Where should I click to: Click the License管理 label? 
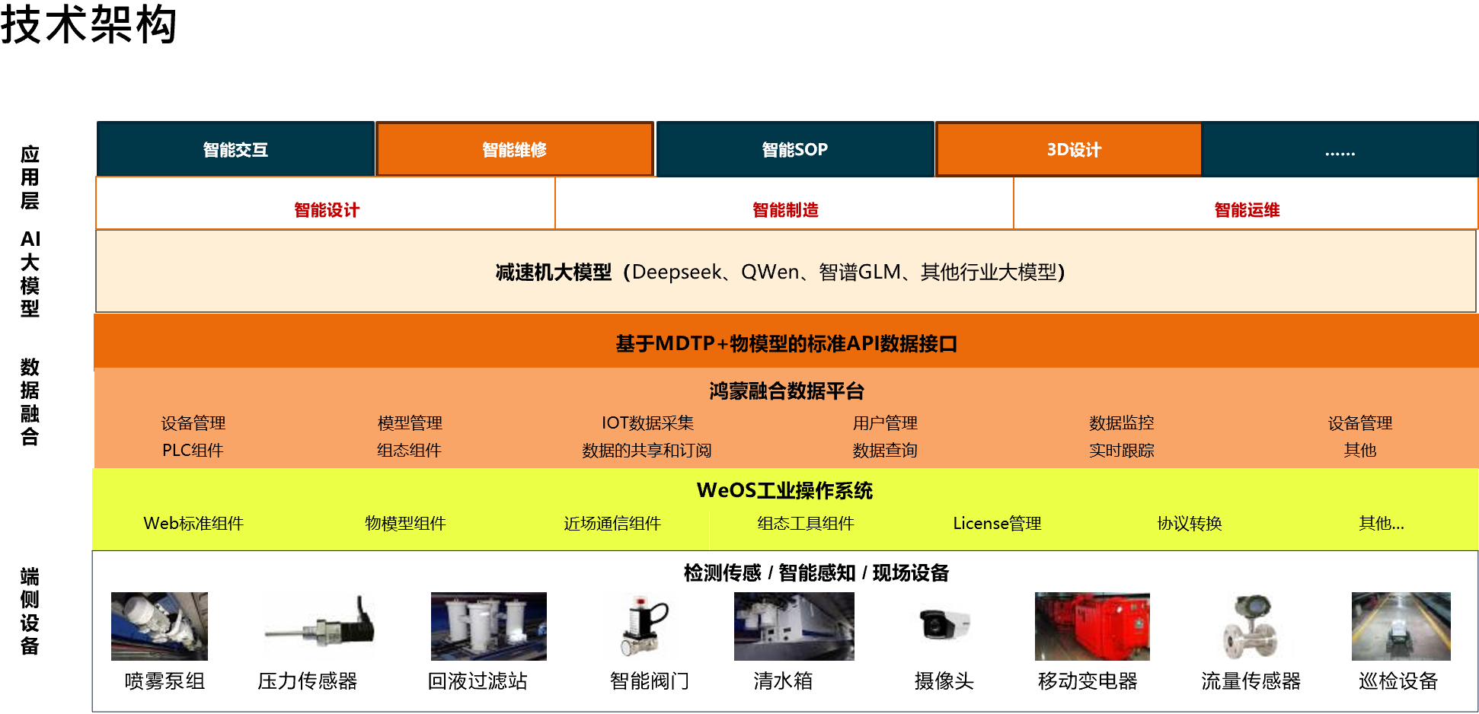(x=997, y=524)
